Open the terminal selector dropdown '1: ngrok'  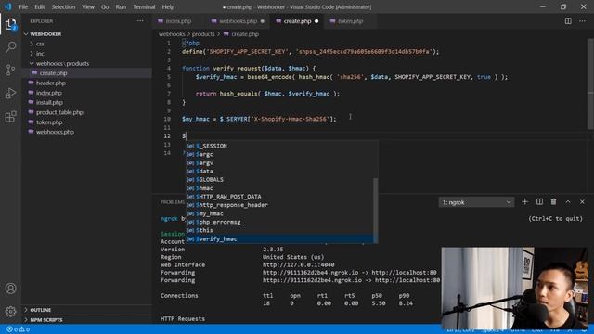[x=476, y=202]
